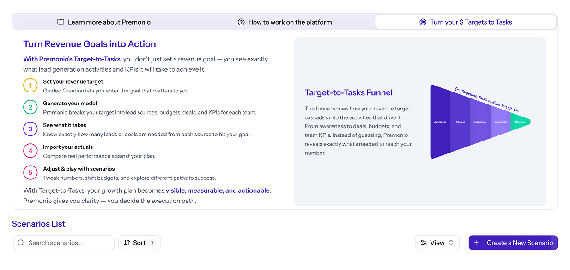Expand the View dropdown chevrons
Image resolution: width=570 pixels, height=270 pixels.
point(451,243)
